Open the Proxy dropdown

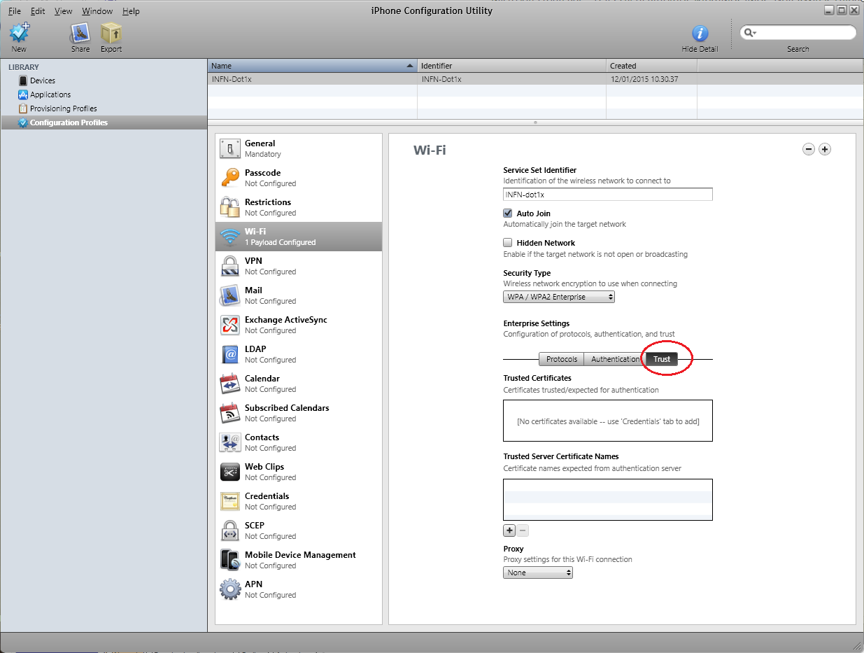(538, 573)
